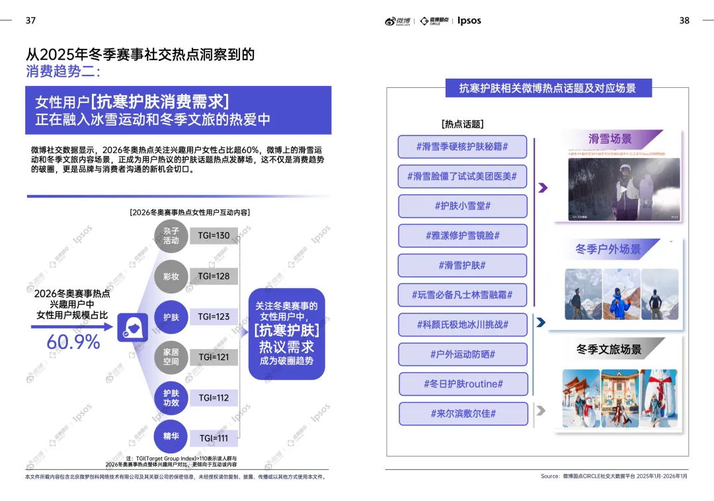Select the #护肤小雪堂# topic
The height and width of the screenshot is (501, 714).
463,206
